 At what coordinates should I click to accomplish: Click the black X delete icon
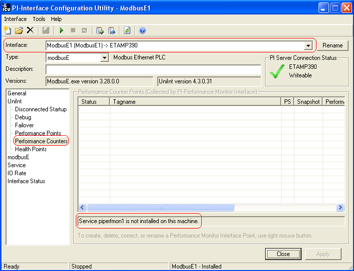point(30,30)
